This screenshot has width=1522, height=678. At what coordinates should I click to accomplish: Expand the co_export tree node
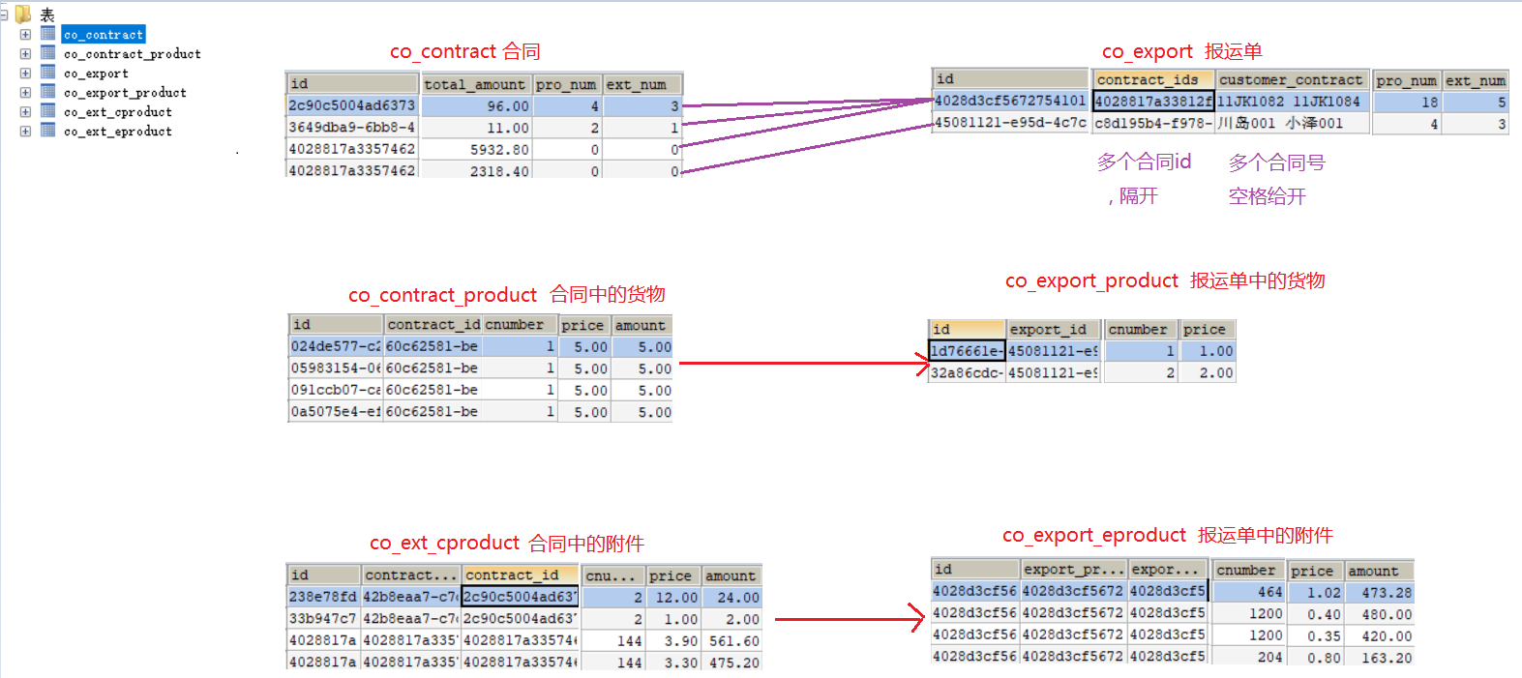pyautogui.click(x=25, y=74)
